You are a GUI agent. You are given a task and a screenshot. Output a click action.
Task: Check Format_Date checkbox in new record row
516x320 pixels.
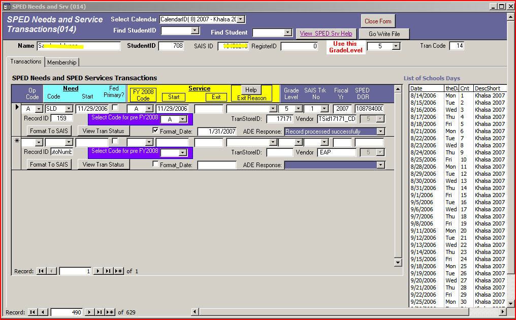pos(155,164)
